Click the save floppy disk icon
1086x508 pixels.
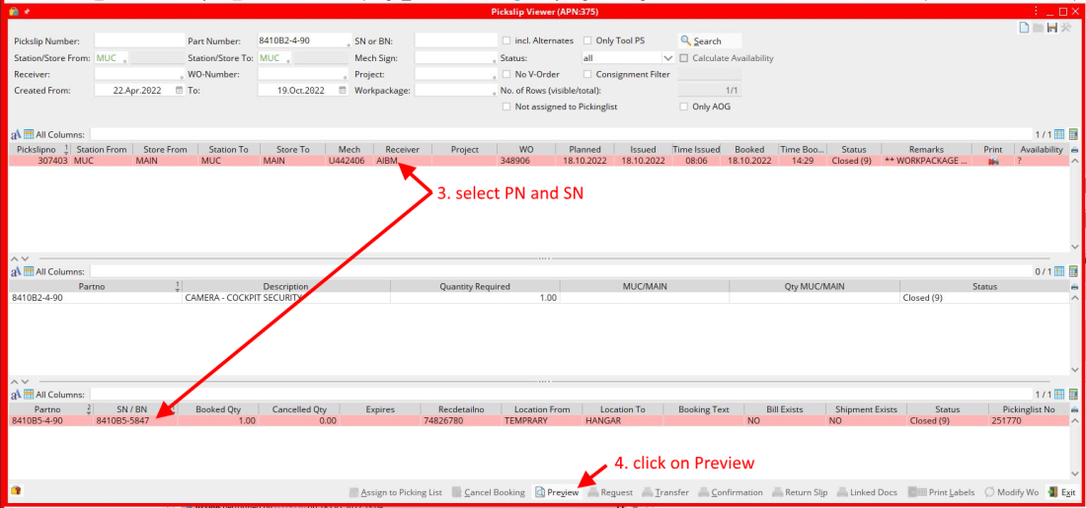pyautogui.click(x=1051, y=27)
